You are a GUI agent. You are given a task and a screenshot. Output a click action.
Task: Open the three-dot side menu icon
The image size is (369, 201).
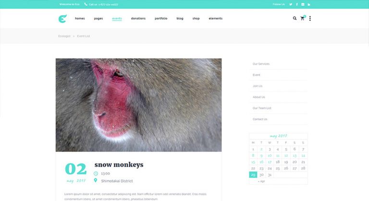tap(310, 18)
